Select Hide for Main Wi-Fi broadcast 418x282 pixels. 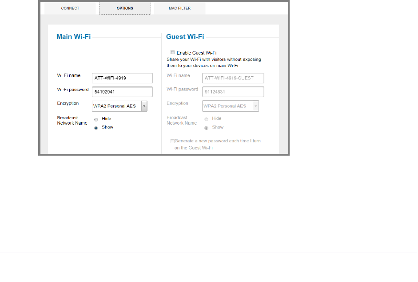tap(96, 119)
